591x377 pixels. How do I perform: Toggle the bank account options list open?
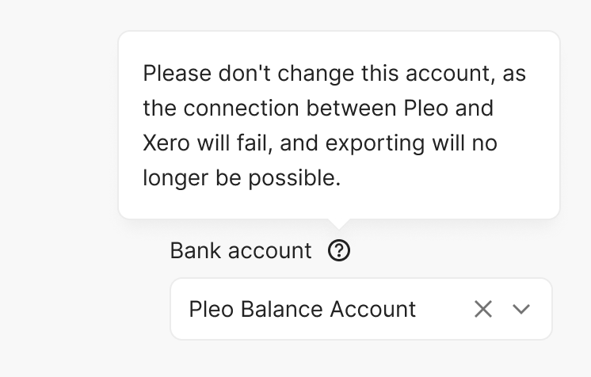[521, 309]
